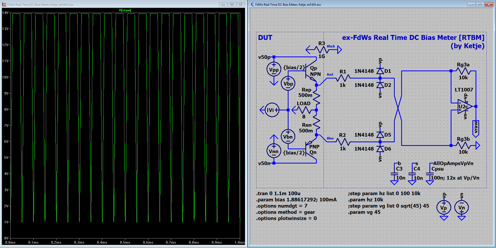
Task: Select the Vbp voltage source symbol
Action: [x=288, y=83]
